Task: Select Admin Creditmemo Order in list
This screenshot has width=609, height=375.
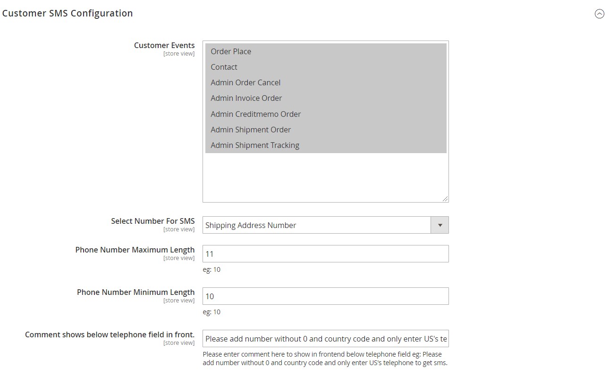Action: click(x=255, y=114)
